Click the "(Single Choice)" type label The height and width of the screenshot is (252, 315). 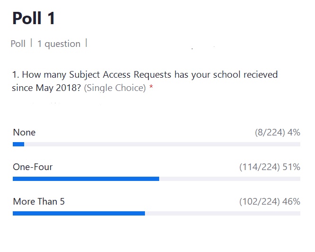point(115,88)
